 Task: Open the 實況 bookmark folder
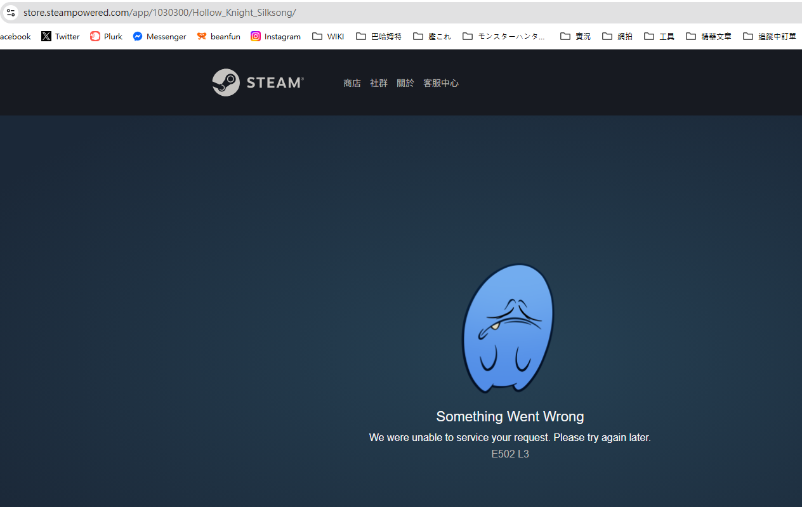click(575, 36)
